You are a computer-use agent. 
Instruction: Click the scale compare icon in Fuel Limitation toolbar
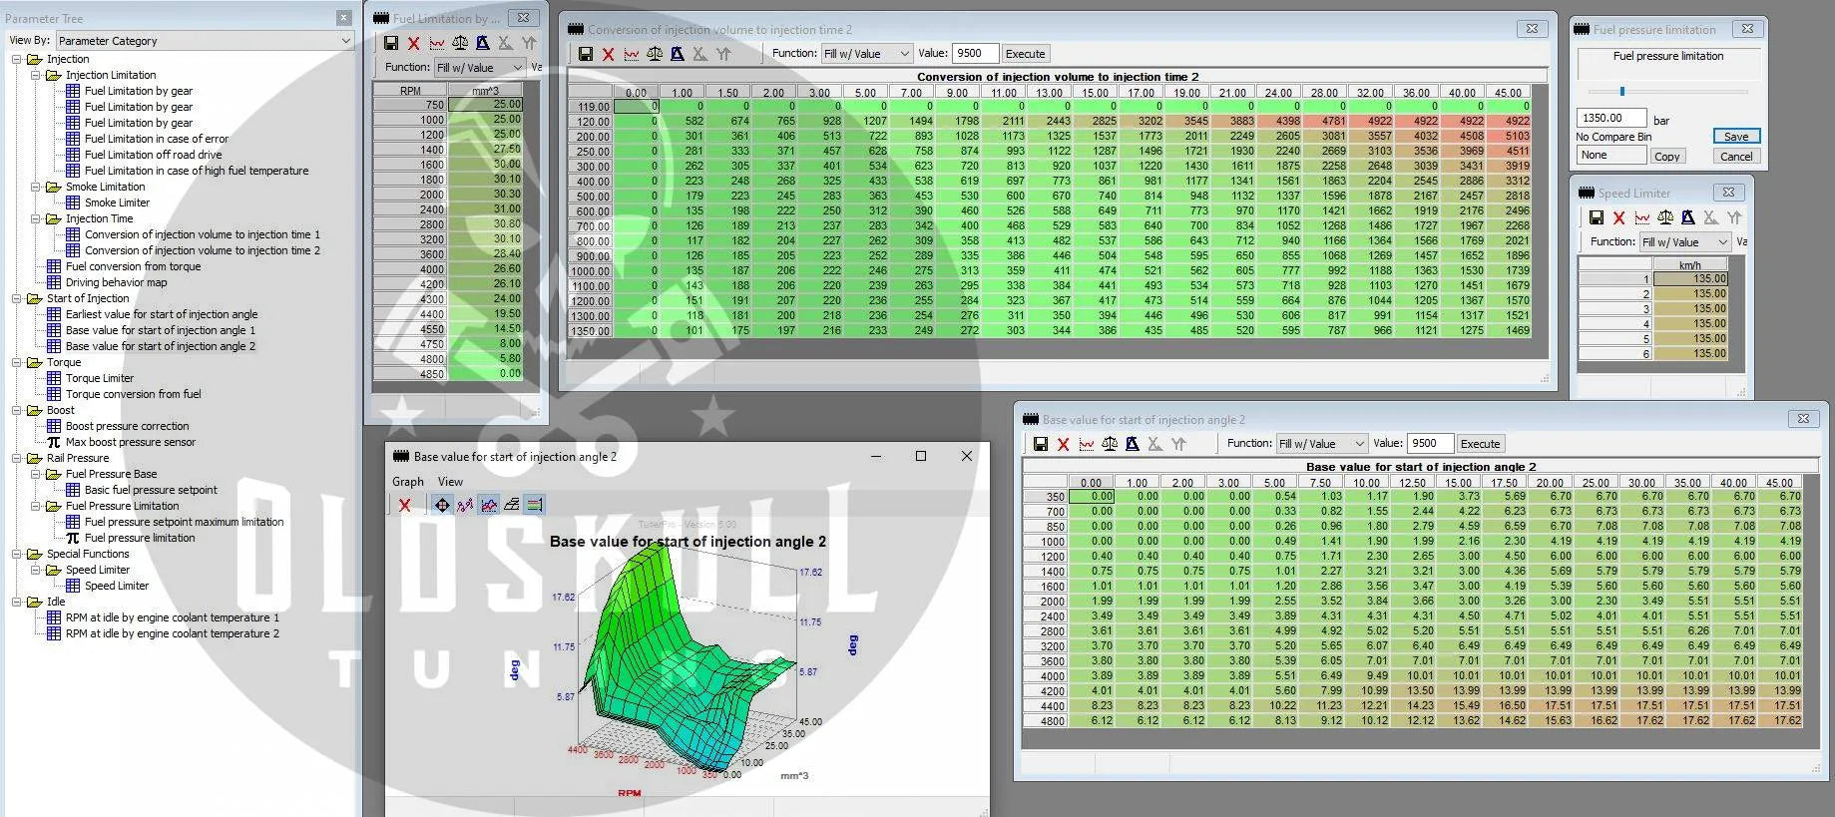[x=460, y=43]
